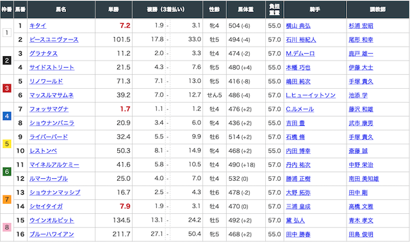Screen dimensions: 410x242
Task: Open jockey link 嶋田 純次
Action: click(298, 81)
